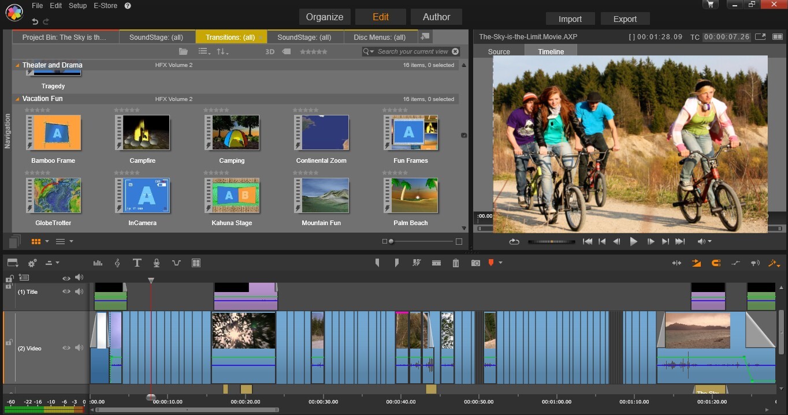Switch library to list view
Screen dimensions: 788x415
[x=60, y=241]
